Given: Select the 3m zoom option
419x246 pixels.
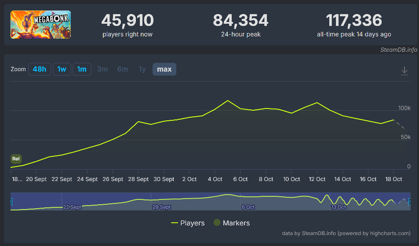Looking at the screenshot, I should [x=102, y=69].
